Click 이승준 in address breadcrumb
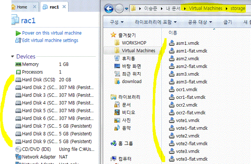 [151, 8]
